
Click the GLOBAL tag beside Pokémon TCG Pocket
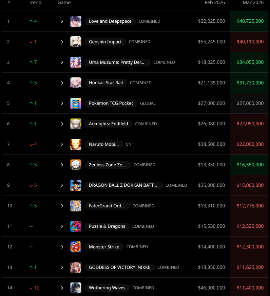click(x=148, y=103)
